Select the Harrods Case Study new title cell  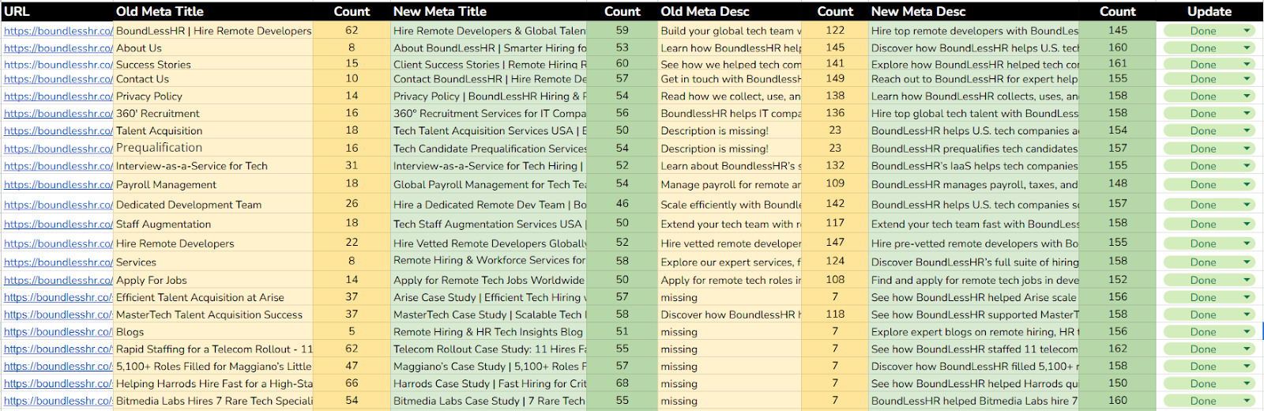(x=490, y=384)
